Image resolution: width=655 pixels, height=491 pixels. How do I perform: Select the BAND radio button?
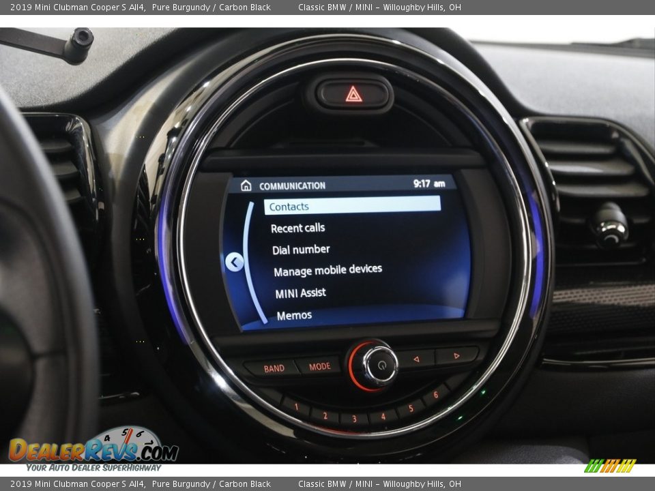pos(273,368)
